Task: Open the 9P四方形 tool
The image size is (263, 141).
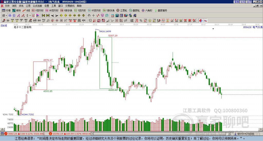Action: pos(52,10)
